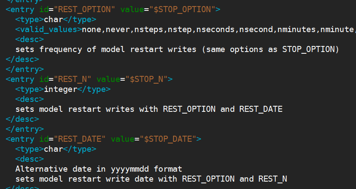This screenshot has height=189, width=356.
Task: Click the </entry> tag after REST_N entry
Action: 25,129
